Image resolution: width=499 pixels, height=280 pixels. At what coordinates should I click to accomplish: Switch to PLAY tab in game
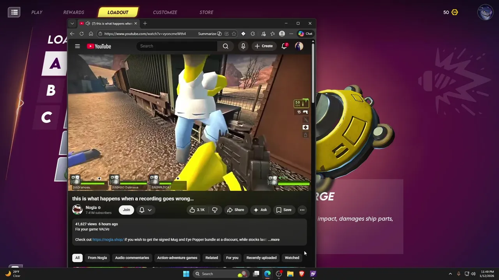[37, 12]
